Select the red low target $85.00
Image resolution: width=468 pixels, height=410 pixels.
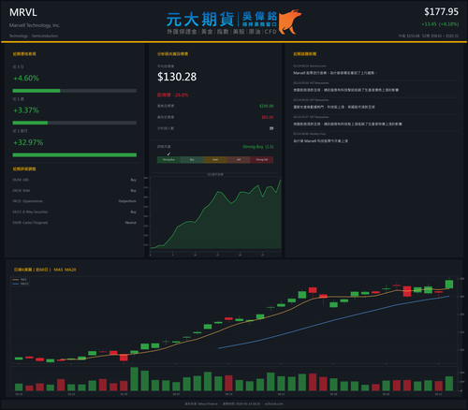point(268,117)
